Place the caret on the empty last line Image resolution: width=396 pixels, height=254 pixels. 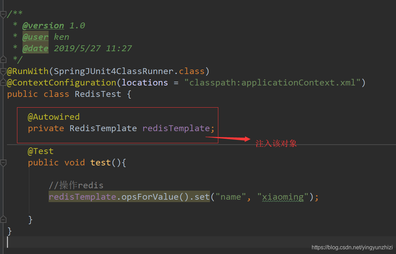[198, 242]
